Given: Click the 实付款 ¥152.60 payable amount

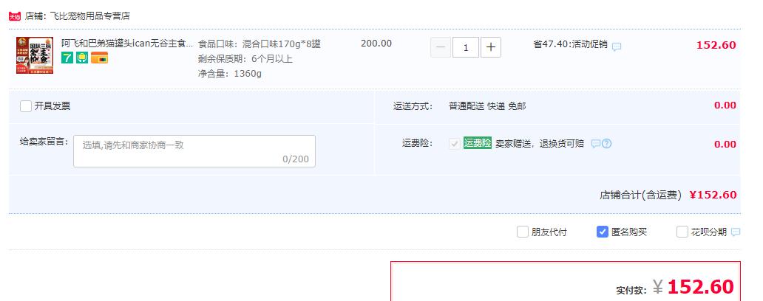Looking at the screenshot, I should [675, 287].
